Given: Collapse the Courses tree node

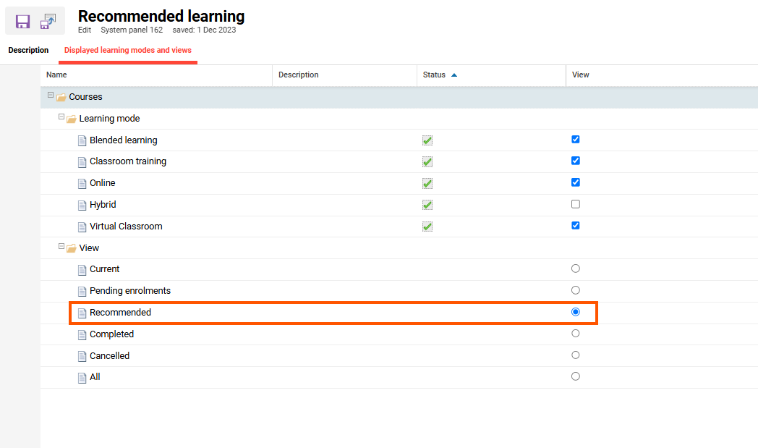Looking at the screenshot, I should pos(51,96).
